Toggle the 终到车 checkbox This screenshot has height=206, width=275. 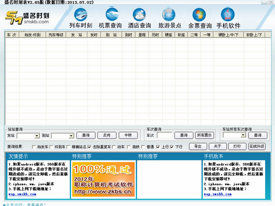(x=51, y=147)
